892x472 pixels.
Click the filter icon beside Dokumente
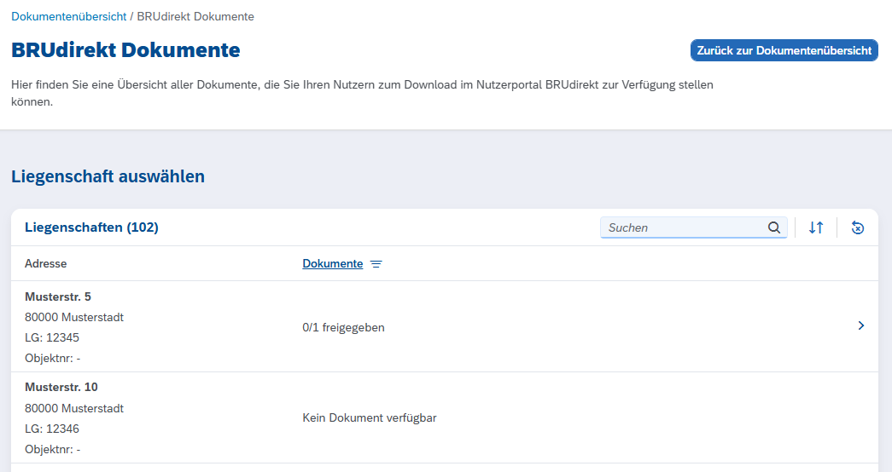pyautogui.click(x=376, y=264)
